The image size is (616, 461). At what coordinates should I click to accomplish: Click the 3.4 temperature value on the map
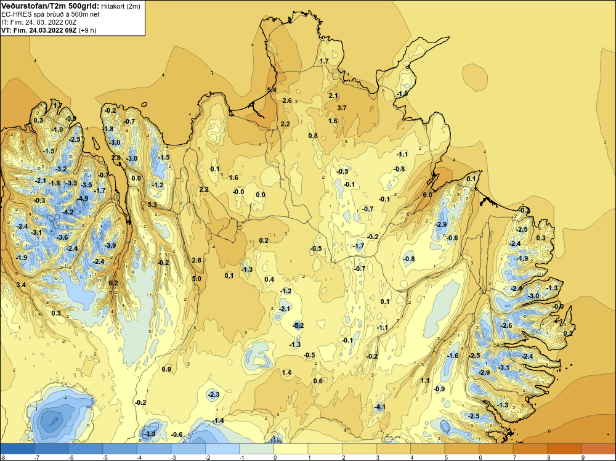click(x=21, y=285)
